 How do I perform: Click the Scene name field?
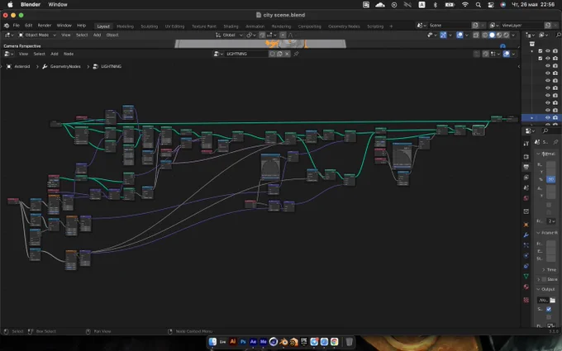pos(450,26)
